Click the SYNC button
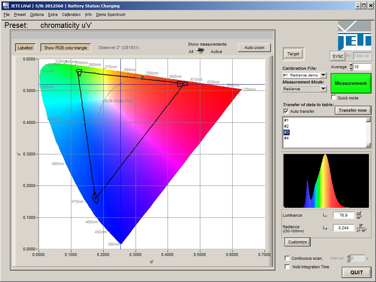 pyautogui.click(x=338, y=56)
